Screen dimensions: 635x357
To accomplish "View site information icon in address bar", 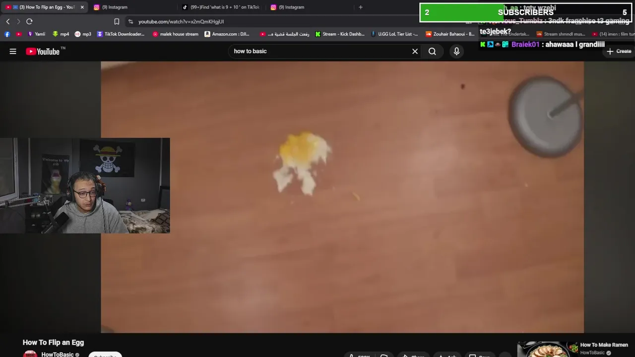I will click(x=130, y=21).
